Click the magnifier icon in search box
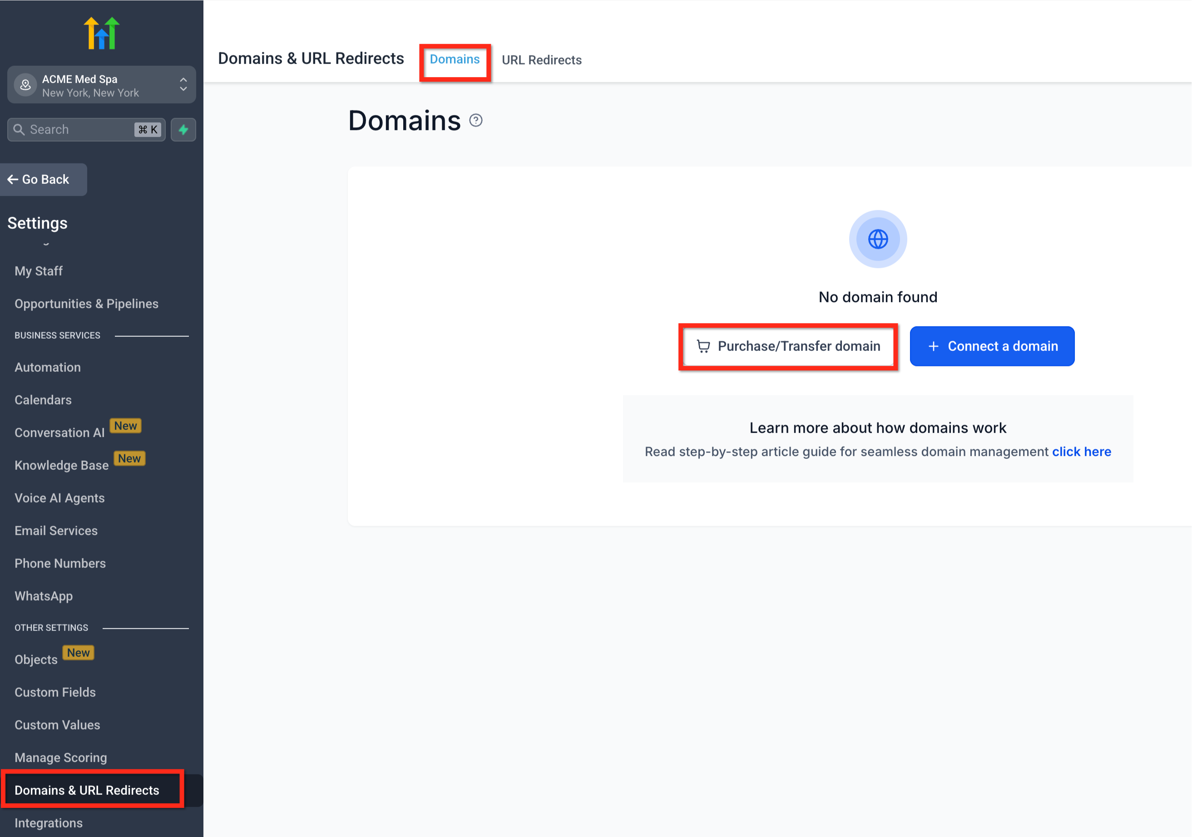1192x837 pixels. pos(19,130)
